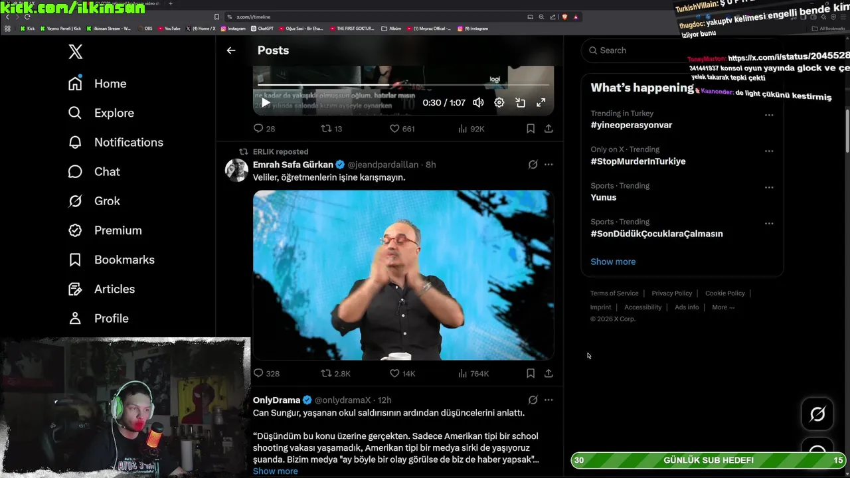850x478 pixels.
Task: Show more trending topics
Action: 613,262
